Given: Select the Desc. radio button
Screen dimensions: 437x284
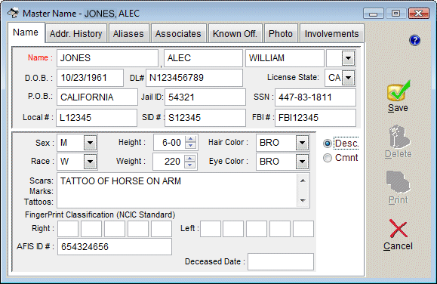Looking at the screenshot, I should click(328, 144).
